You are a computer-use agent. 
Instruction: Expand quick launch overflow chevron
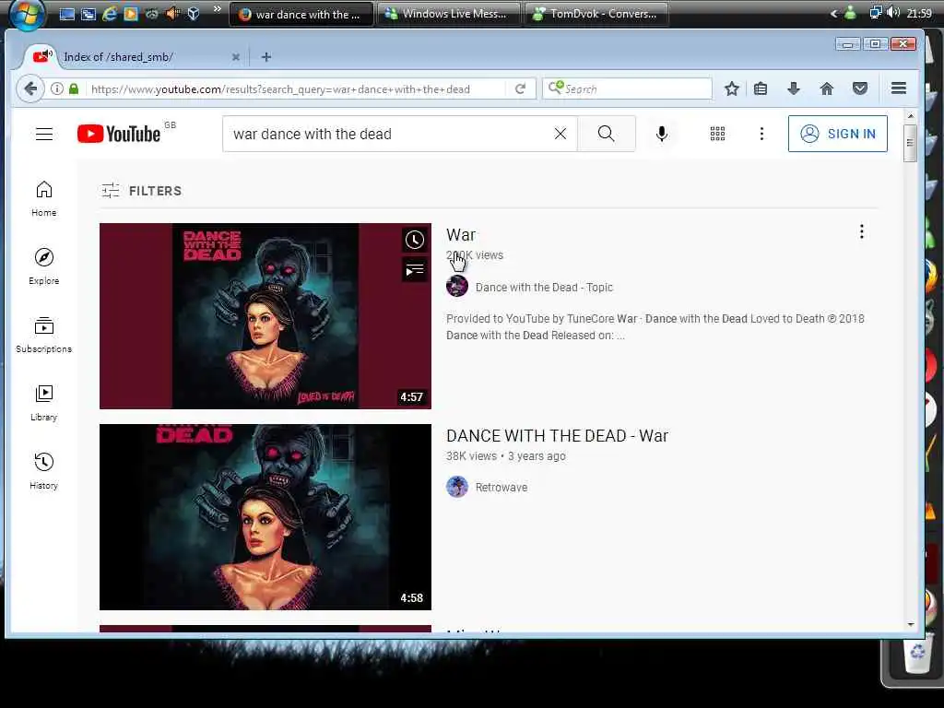pos(218,9)
